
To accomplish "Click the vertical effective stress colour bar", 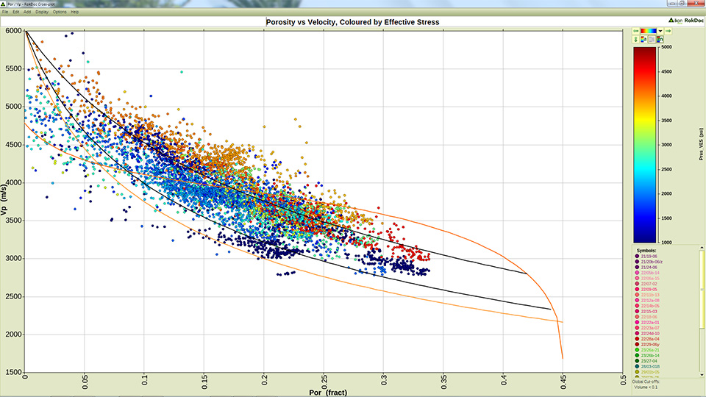I will (645, 145).
